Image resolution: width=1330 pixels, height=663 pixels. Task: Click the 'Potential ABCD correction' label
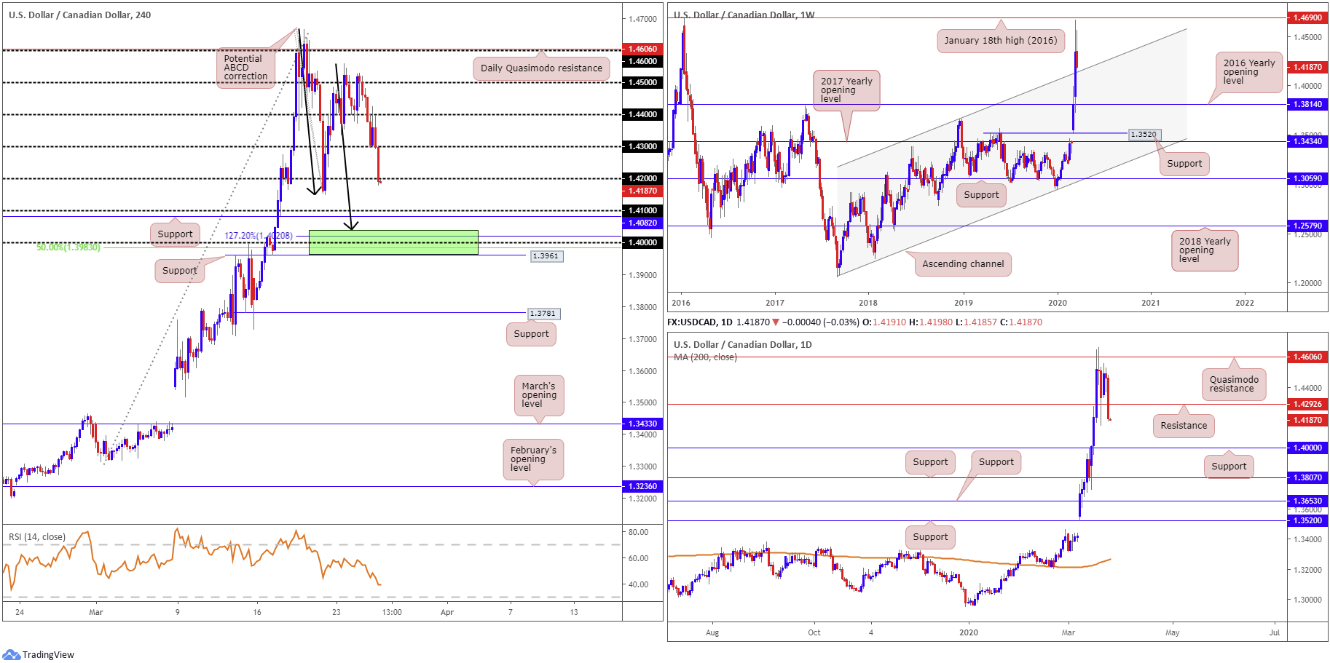point(245,68)
